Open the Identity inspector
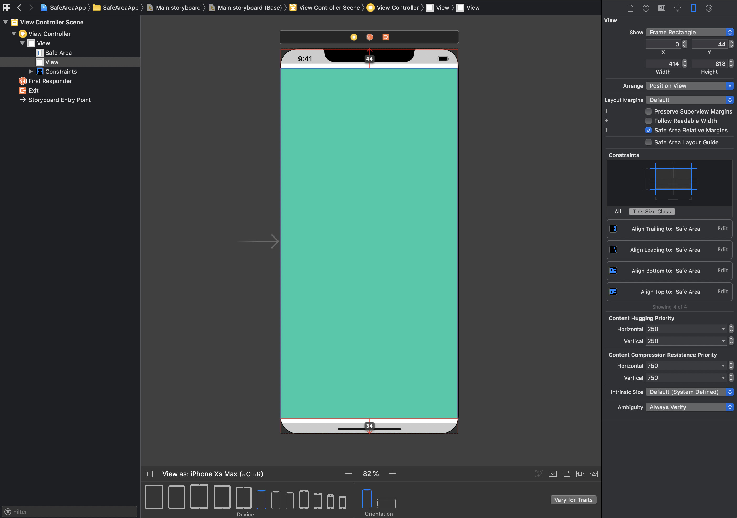The height and width of the screenshot is (518, 737). (661, 8)
